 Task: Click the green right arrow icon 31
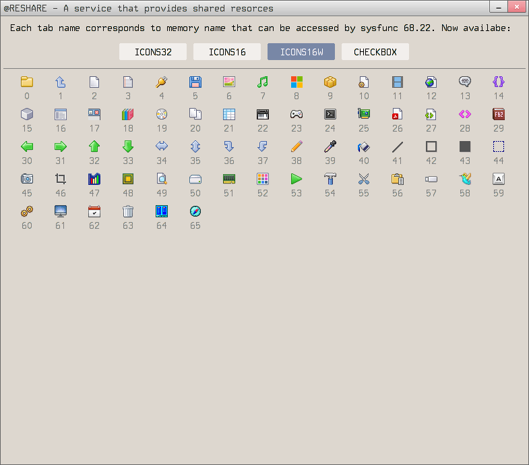[61, 146]
